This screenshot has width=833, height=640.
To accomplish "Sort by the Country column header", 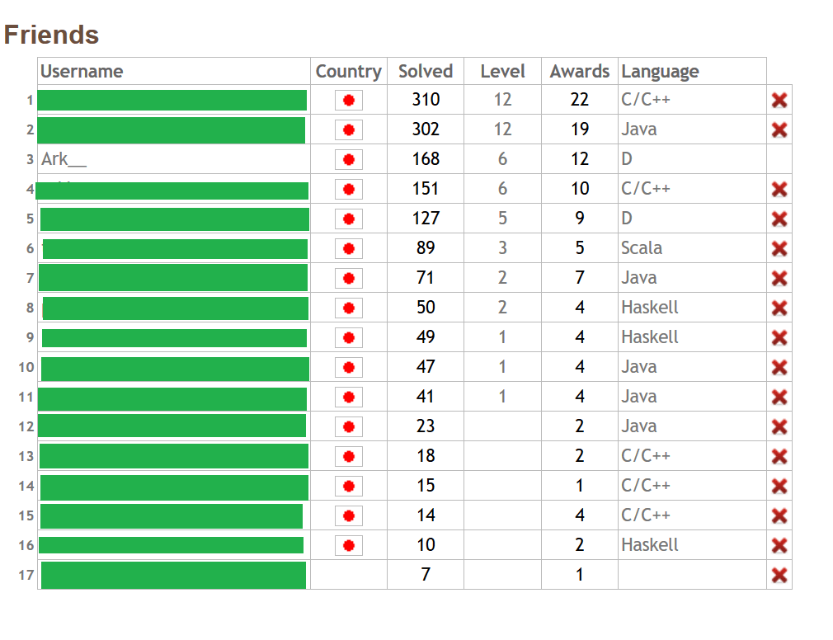I will (349, 71).
